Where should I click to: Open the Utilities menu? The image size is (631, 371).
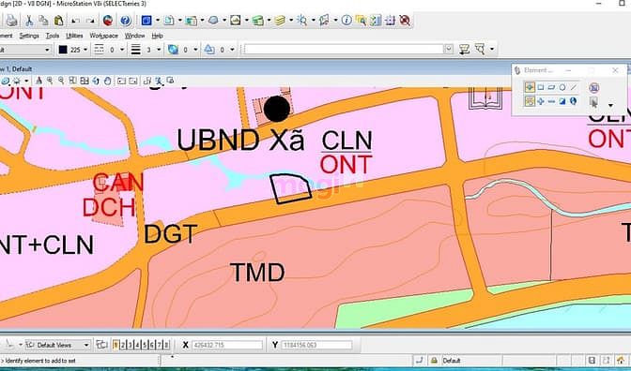click(74, 36)
